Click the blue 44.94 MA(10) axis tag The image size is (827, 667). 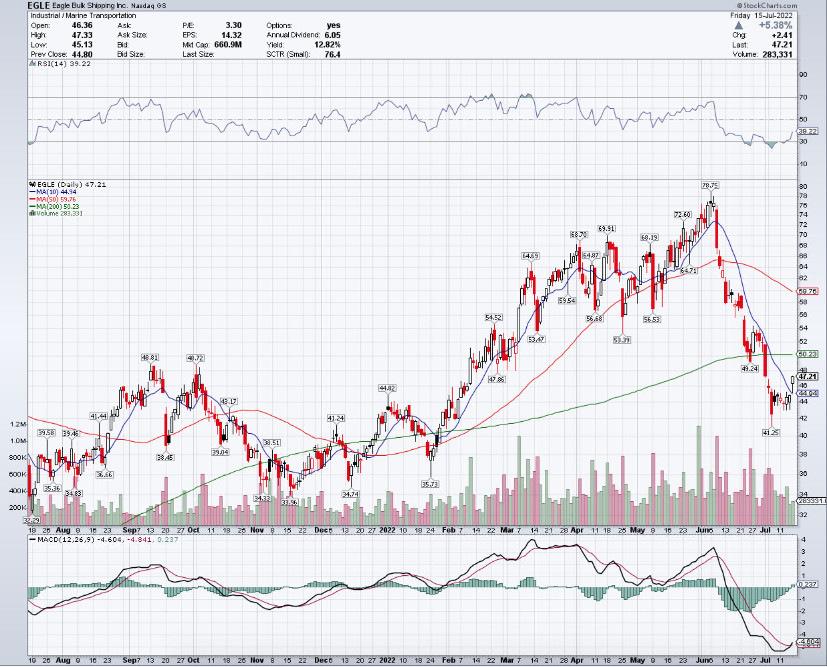tap(807, 394)
